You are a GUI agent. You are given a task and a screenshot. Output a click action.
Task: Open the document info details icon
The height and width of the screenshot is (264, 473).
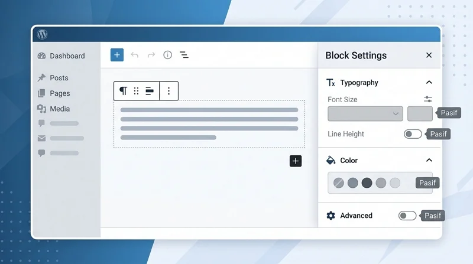click(x=168, y=55)
